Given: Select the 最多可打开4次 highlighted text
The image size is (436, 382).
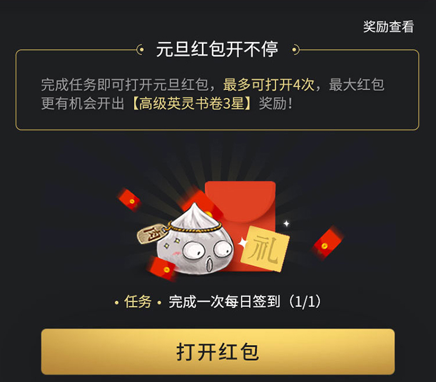Looking at the screenshot, I should click(x=268, y=85).
